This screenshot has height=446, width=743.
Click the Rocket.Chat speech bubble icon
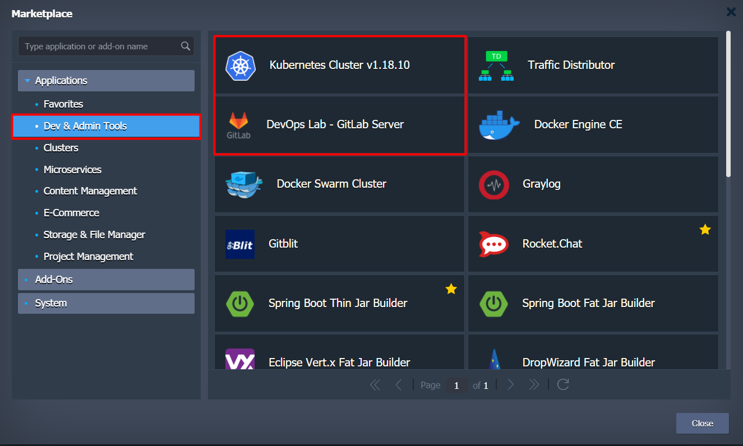coord(493,244)
